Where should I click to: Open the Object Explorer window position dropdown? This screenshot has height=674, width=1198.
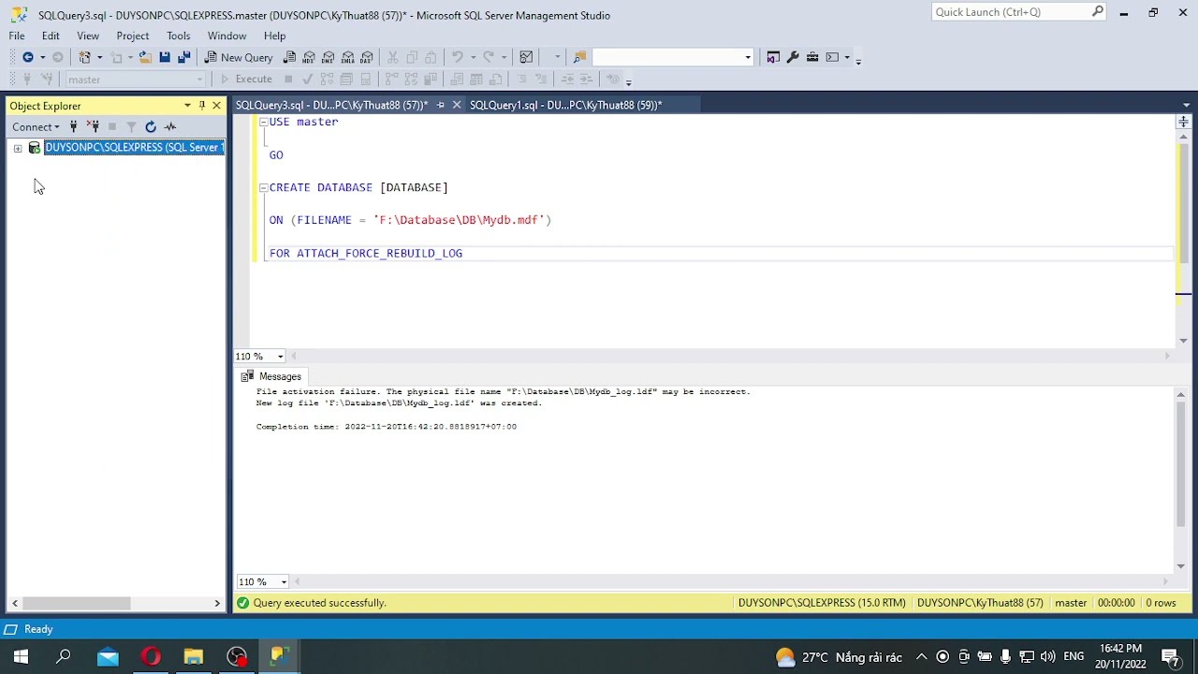(187, 106)
